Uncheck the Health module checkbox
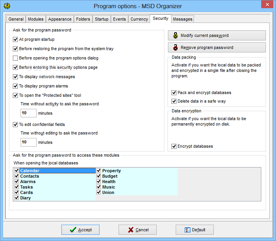276x241 pixels. pyautogui.click(x=99, y=182)
